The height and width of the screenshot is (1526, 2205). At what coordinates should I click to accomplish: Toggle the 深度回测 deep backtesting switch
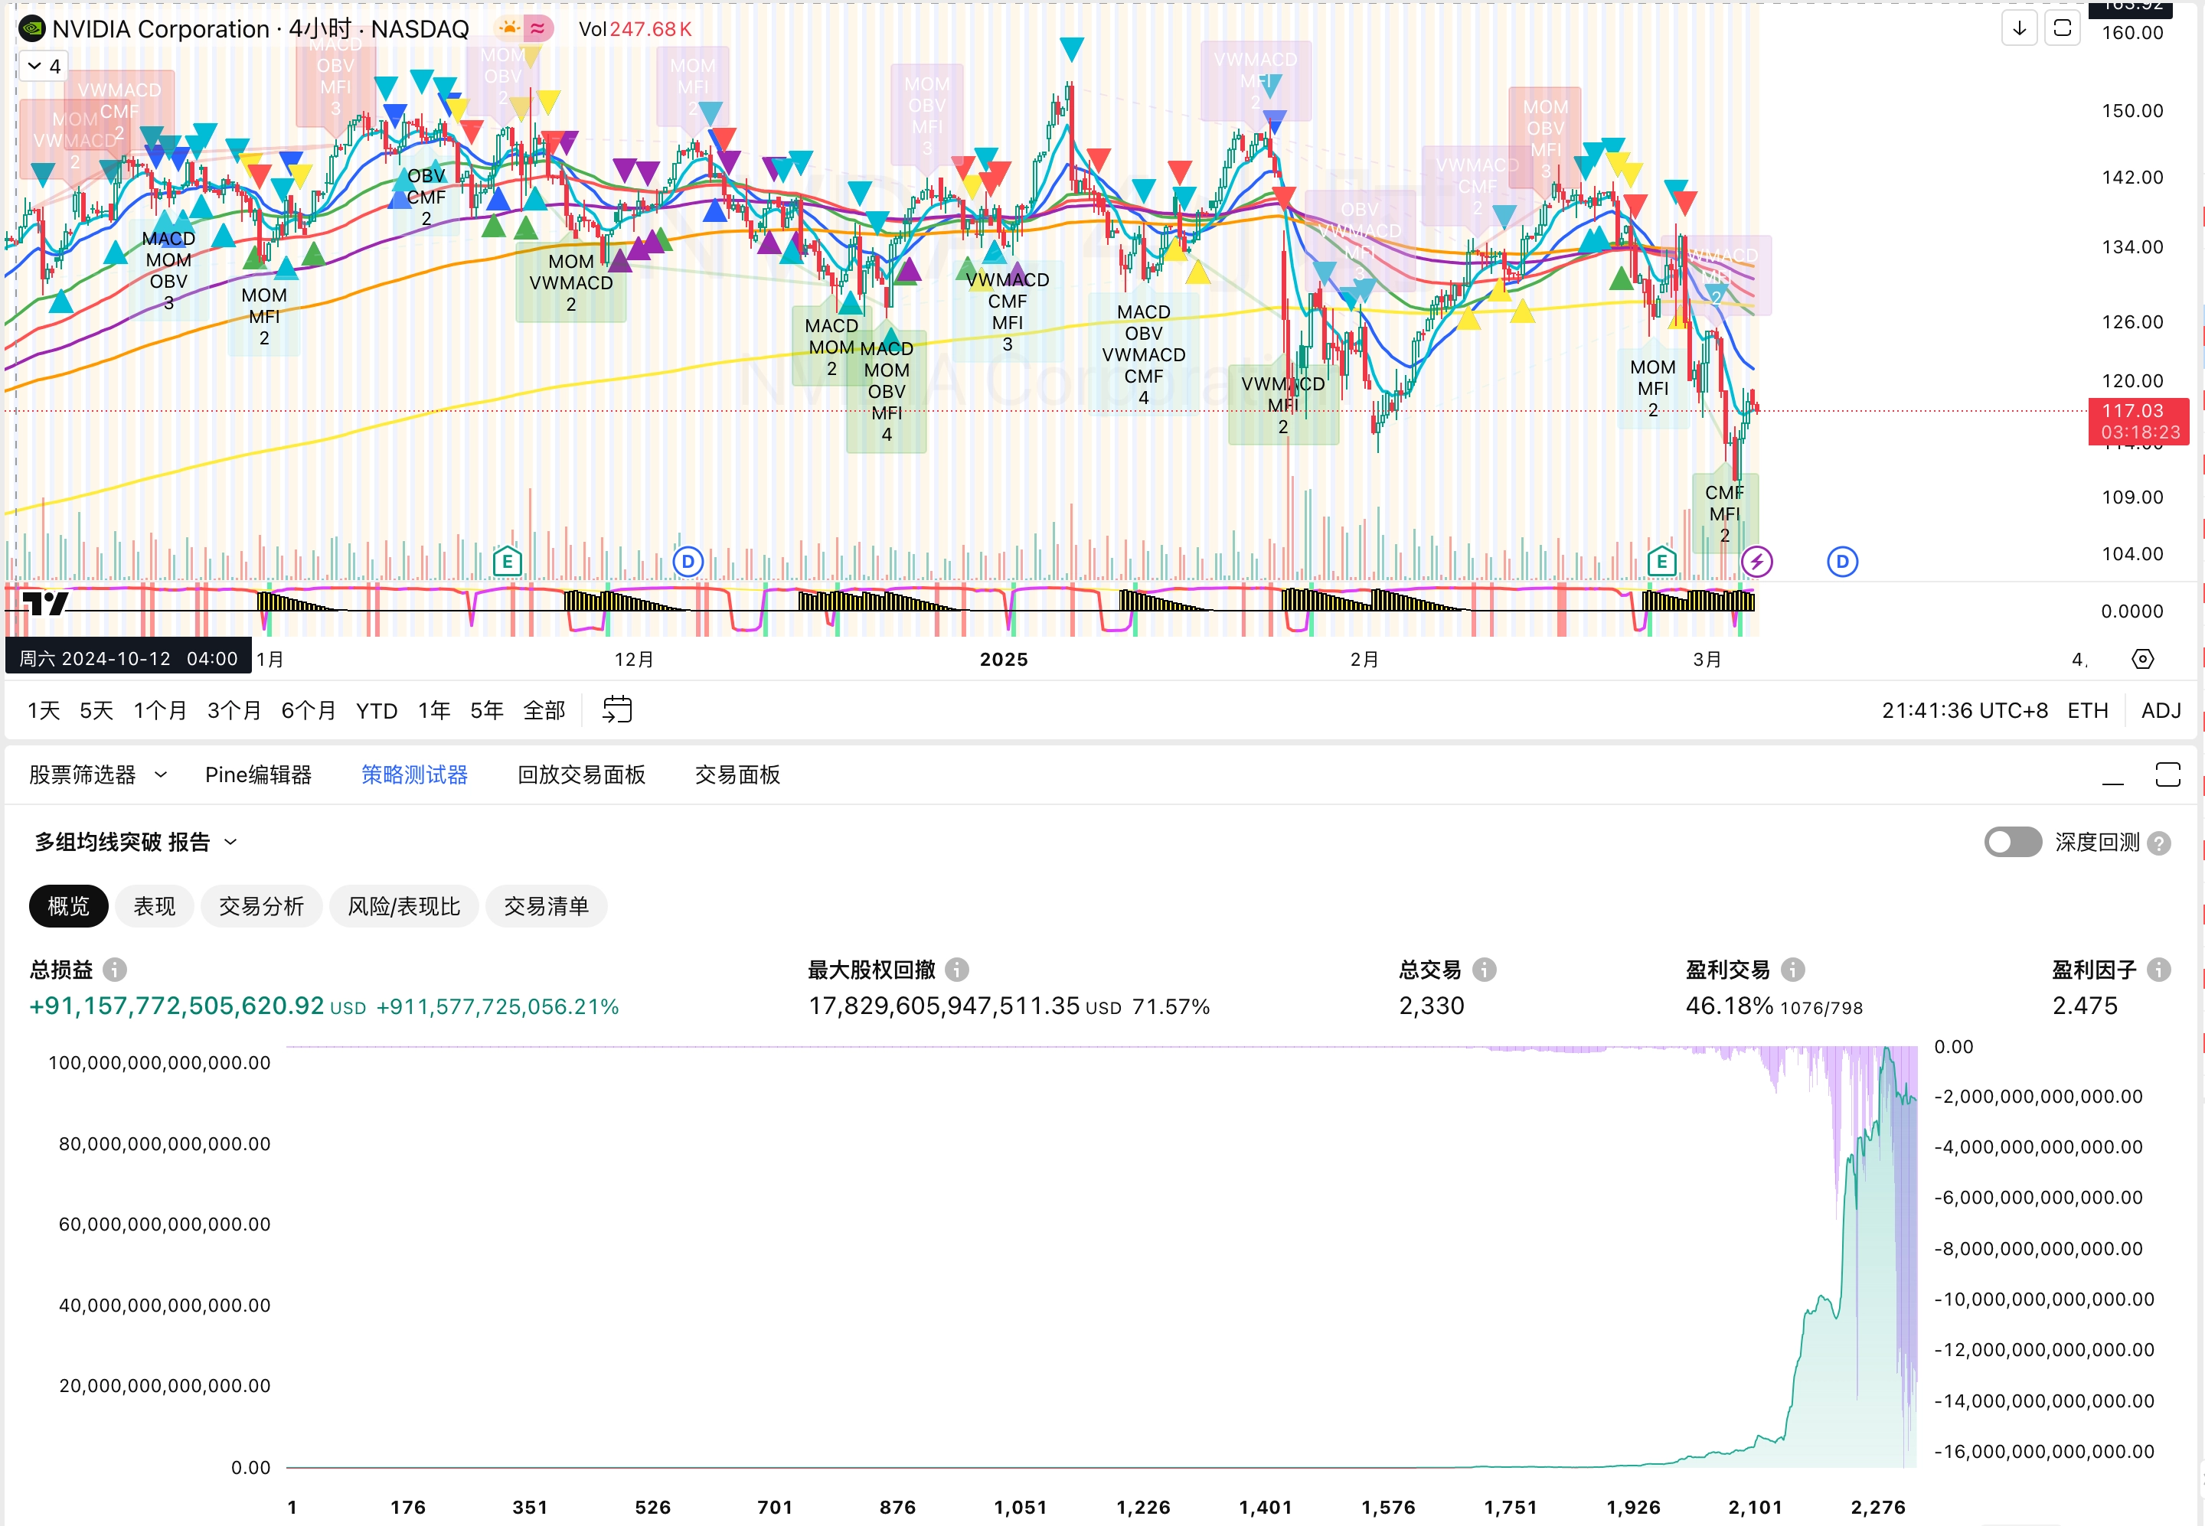point(2013,843)
